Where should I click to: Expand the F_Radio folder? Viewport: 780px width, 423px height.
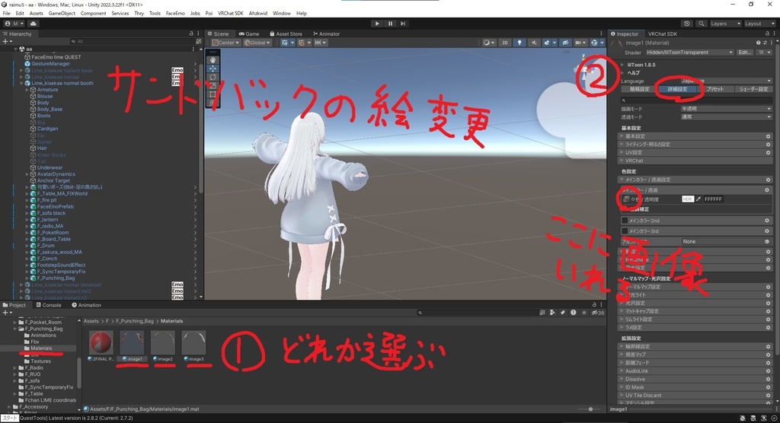point(15,367)
